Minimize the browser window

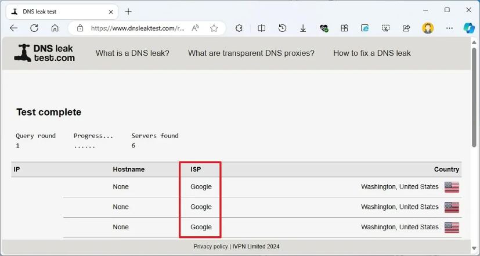(x=425, y=10)
